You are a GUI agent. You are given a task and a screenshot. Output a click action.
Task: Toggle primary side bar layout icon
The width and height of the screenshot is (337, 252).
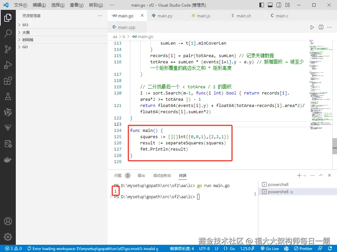pos(262,5)
